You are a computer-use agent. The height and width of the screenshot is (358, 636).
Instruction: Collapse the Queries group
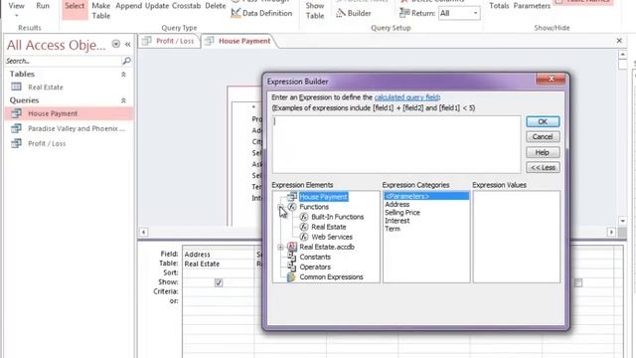123,100
